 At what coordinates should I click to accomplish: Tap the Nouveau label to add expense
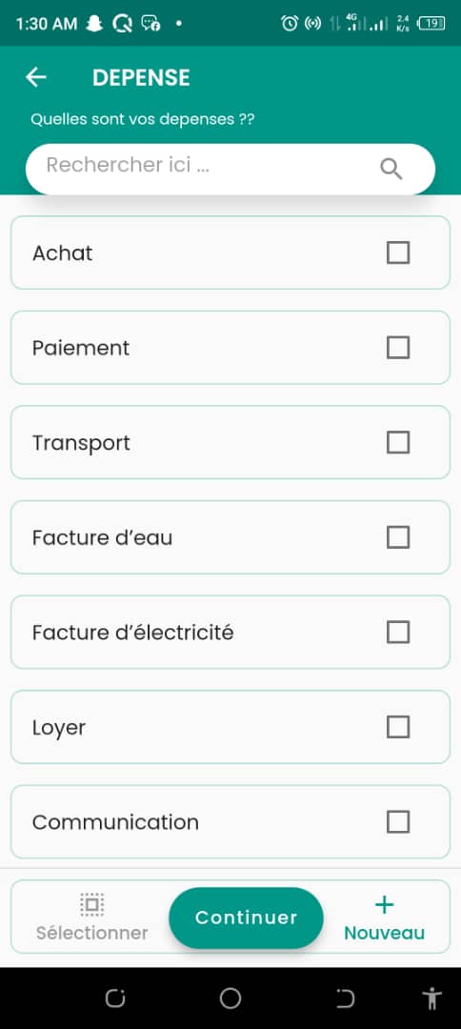point(384,933)
